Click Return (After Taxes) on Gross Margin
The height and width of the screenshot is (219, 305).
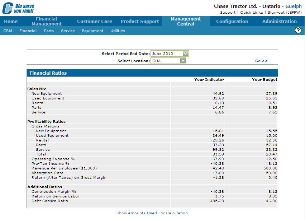tap(69, 178)
